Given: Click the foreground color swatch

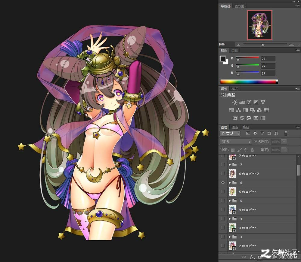Looking at the screenshot, I should (223, 59).
